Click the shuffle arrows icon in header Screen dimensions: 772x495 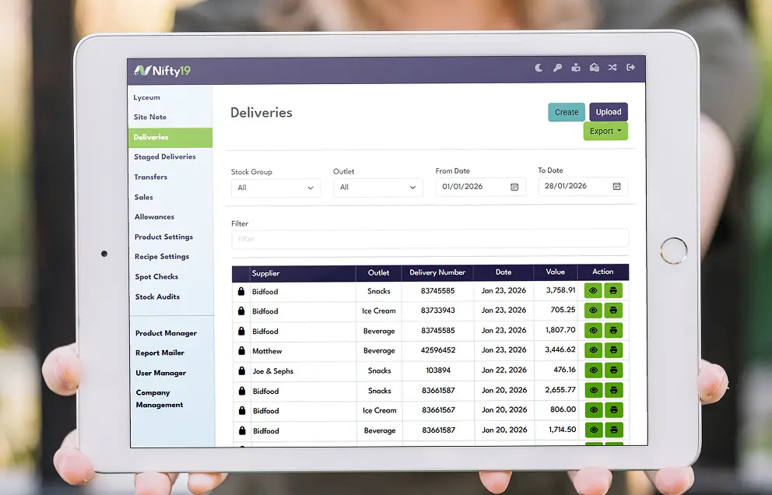tap(612, 68)
